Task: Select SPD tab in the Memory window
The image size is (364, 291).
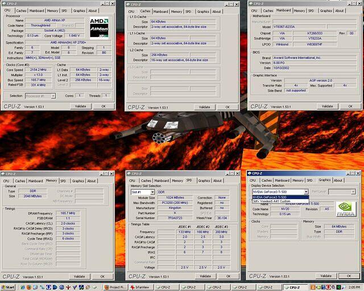Action: (x=63, y=180)
